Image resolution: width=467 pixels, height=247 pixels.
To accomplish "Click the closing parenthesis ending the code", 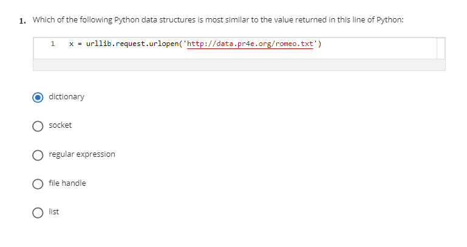I will tap(320, 44).
